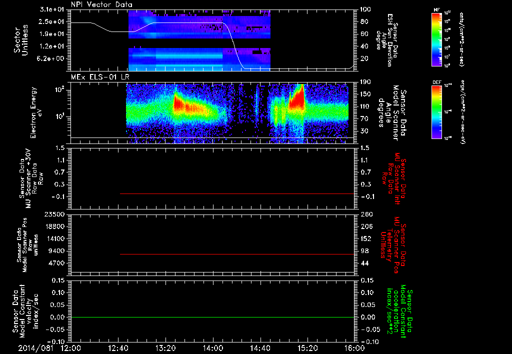Click the "Model Scanner Angle degrees" axis title
The height and width of the screenshot is (354, 512).
[x=391, y=113]
